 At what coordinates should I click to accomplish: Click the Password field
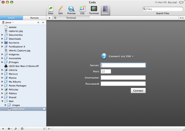pyautogui.click(x=123, y=84)
